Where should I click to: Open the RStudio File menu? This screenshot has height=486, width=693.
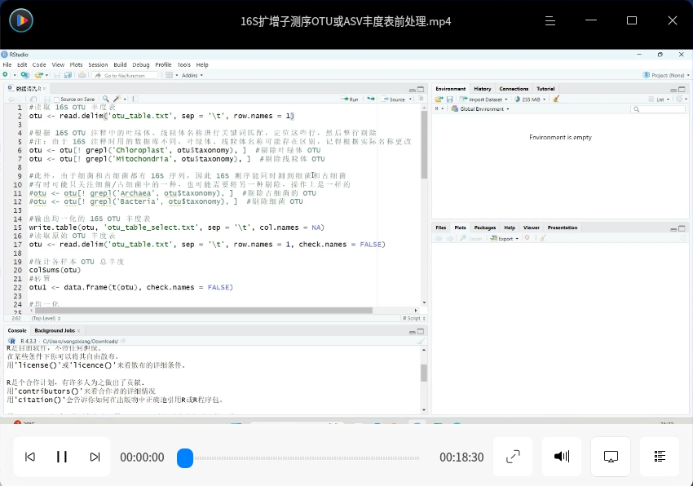[x=7, y=64]
